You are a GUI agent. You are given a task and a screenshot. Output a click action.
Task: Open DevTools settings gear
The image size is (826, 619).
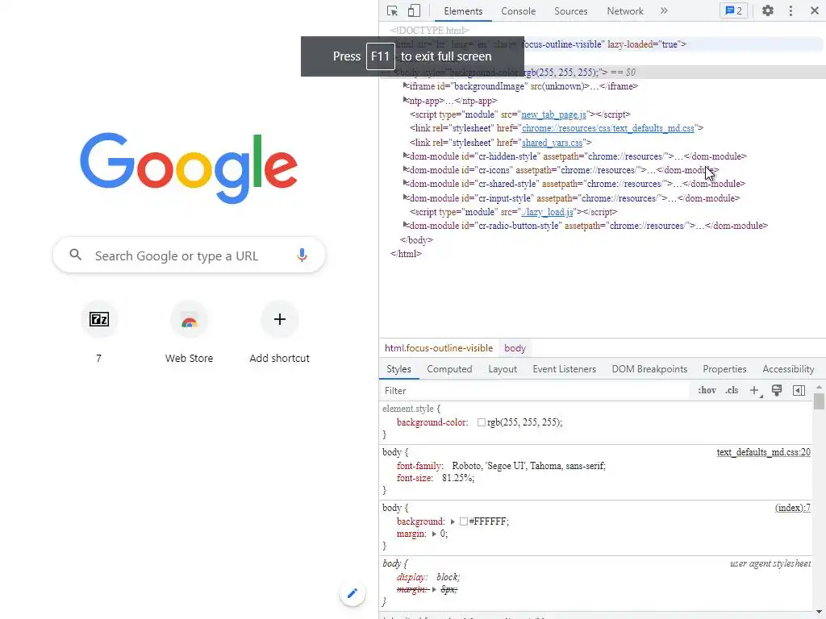(768, 10)
